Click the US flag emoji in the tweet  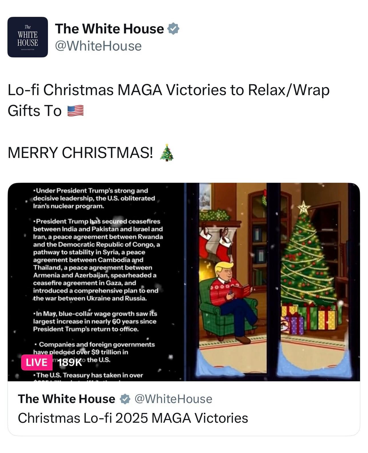pyautogui.click(x=75, y=111)
